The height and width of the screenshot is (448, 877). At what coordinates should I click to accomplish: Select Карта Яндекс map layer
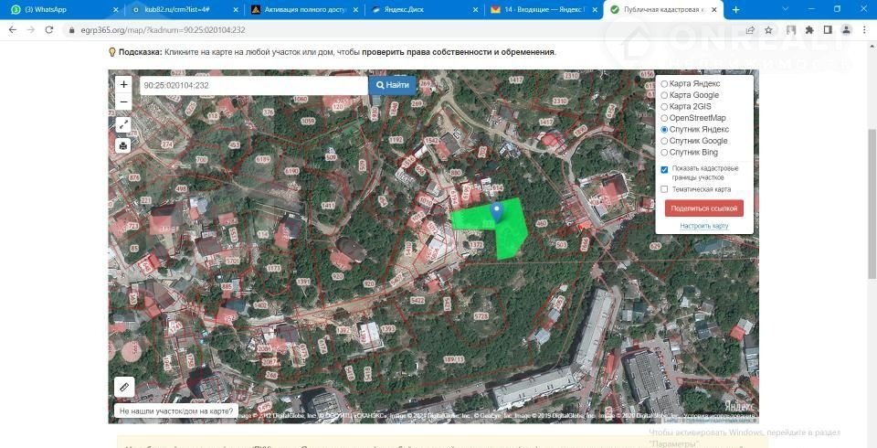[664, 84]
